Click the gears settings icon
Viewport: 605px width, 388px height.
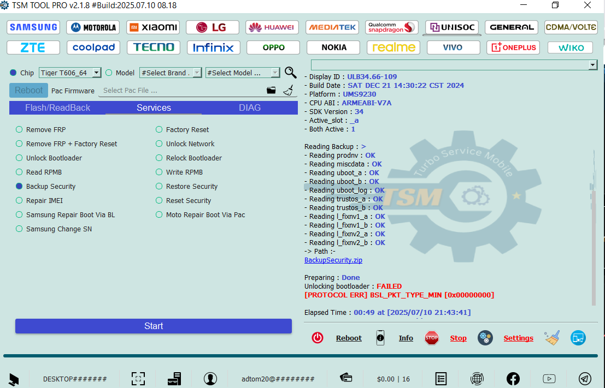pos(485,338)
